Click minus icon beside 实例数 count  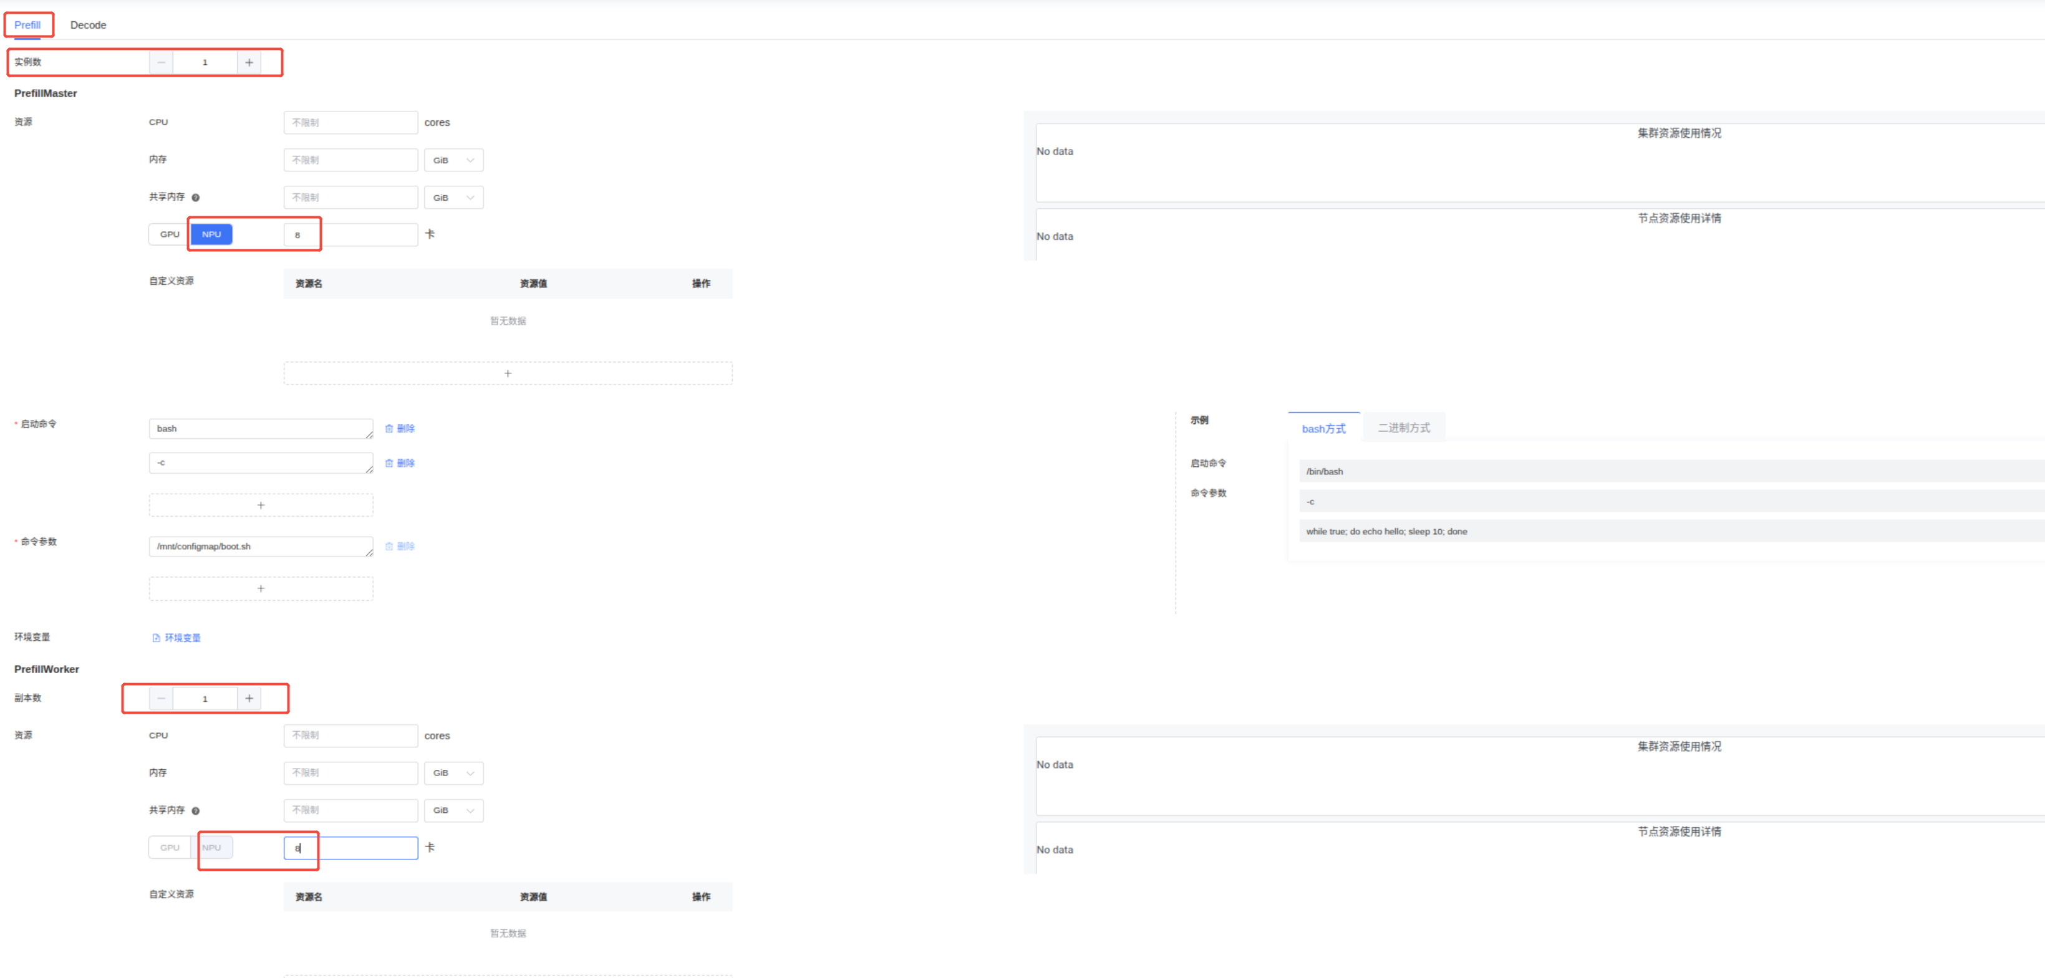click(x=161, y=62)
